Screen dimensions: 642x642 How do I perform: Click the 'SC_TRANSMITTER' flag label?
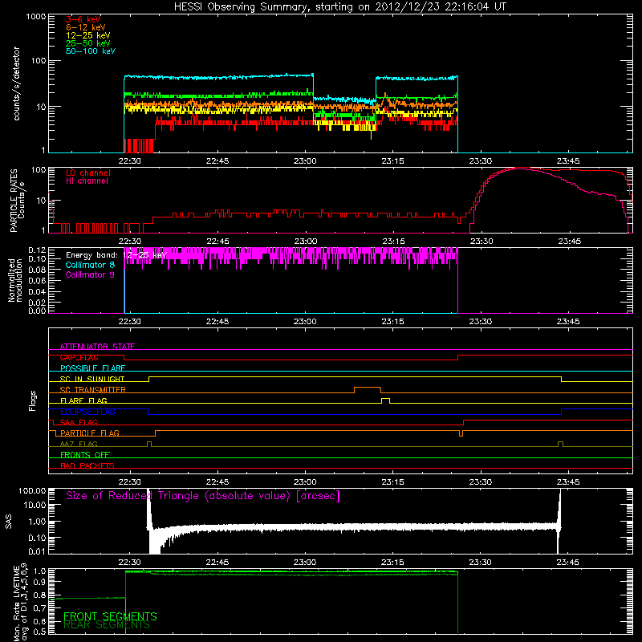coord(92,390)
